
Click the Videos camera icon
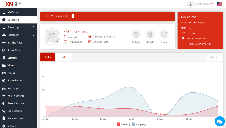click(4, 65)
